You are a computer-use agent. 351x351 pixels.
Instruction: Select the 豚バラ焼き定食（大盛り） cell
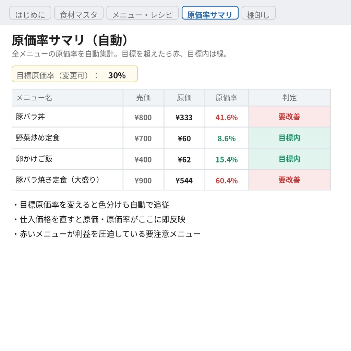pos(68,180)
